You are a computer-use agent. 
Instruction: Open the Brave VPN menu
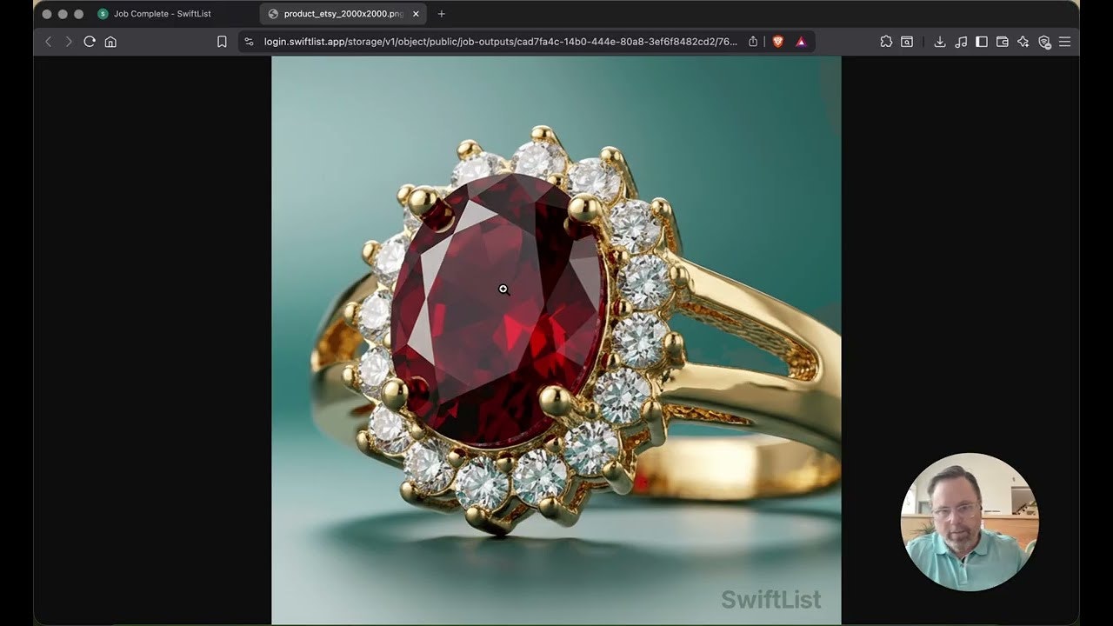(x=1045, y=41)
